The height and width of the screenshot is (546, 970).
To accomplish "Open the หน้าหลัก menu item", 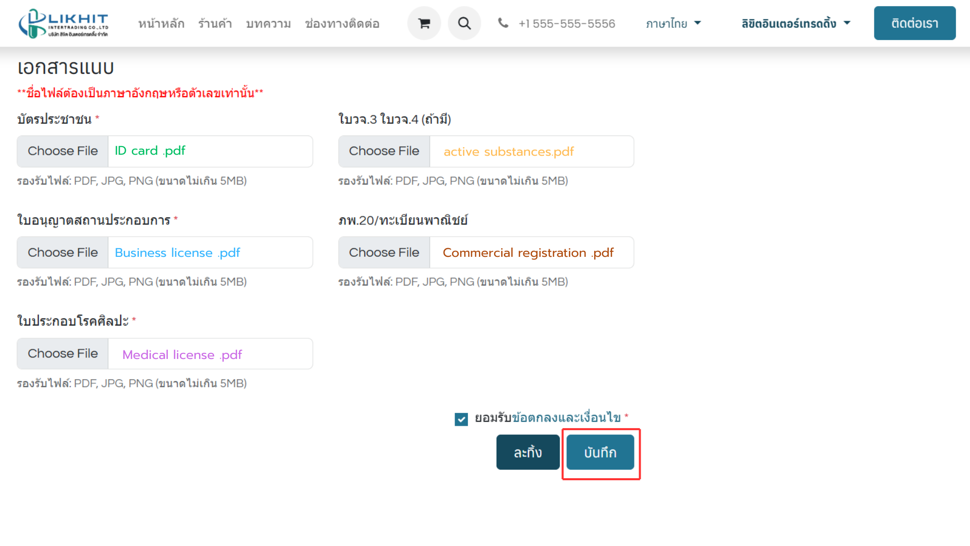I will pyautogui.click(x=162, y=24).
